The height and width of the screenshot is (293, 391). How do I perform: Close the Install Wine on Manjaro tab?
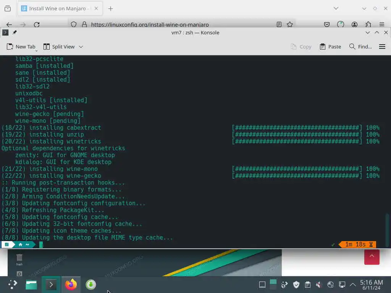click(x=96, y=8)
